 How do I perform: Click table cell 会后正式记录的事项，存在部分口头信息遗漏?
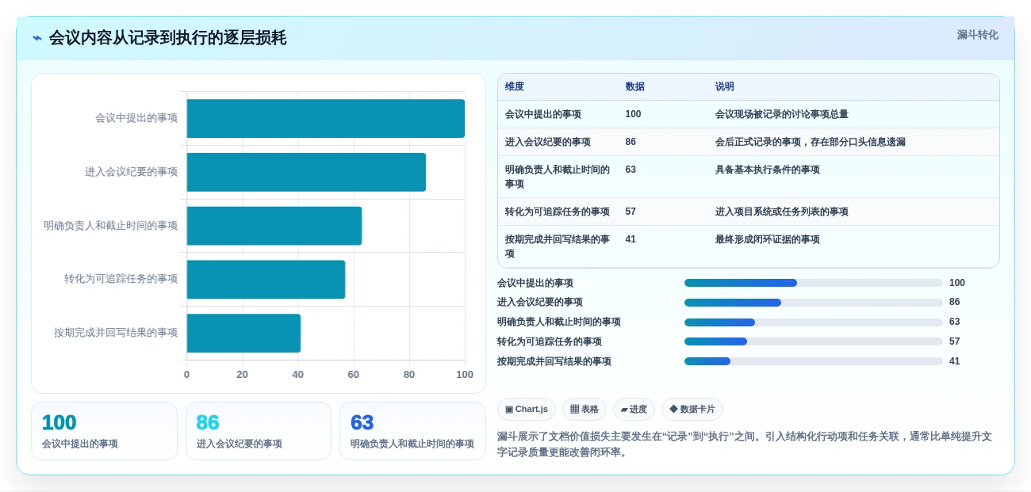click(x=810, y=142)
